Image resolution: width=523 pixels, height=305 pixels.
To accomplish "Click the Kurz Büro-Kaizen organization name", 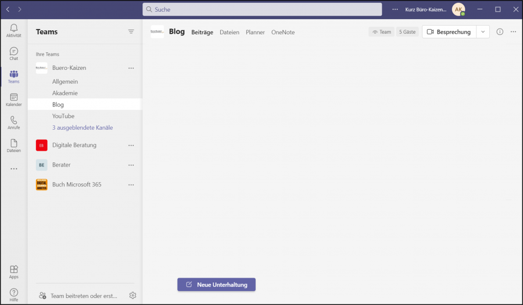I will point(425,9).
